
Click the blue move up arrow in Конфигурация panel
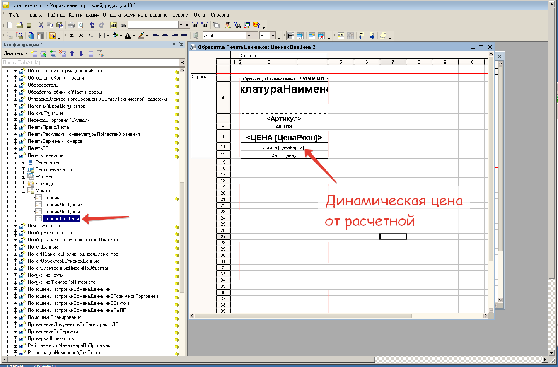[x=72, y=53]
